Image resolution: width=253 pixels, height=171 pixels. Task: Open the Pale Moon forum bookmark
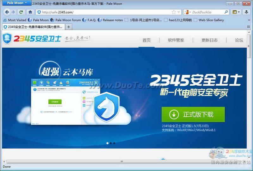pyautogui.click(x=65, y=20)
